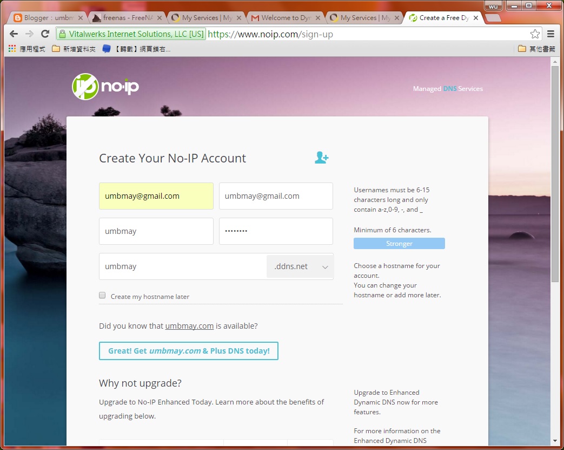Close the Welcome to Dyn tab
Screen dimensions: 564x450
[318, 18]
